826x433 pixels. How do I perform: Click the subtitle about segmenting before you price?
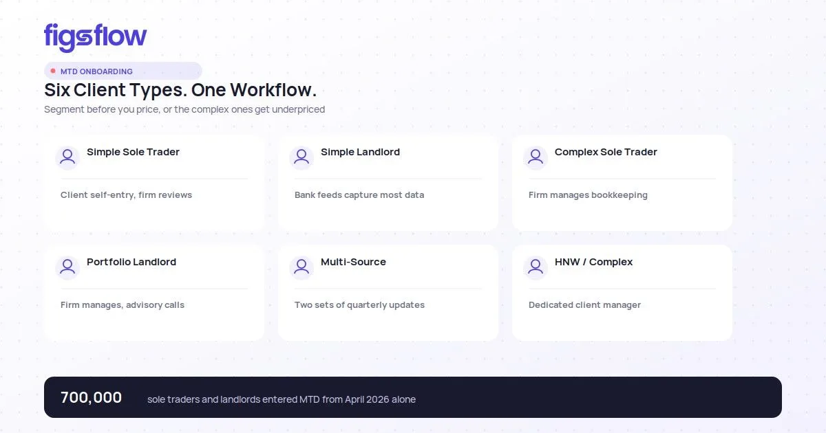click(x=184, y=109)
